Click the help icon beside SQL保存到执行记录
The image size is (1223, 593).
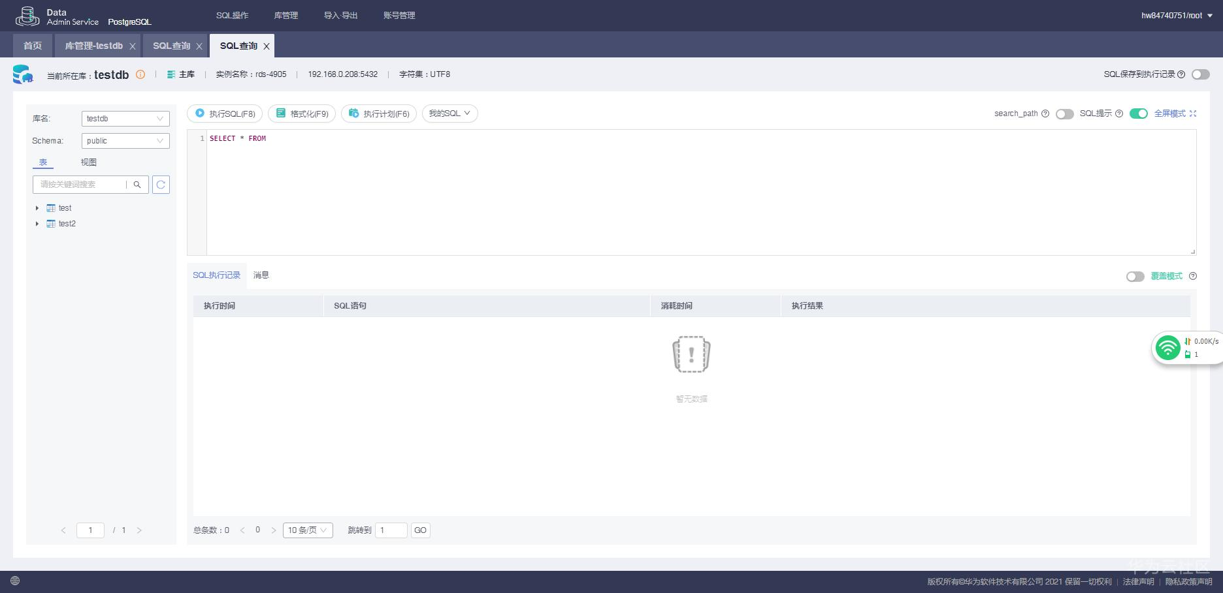[x=1181, y=74]
